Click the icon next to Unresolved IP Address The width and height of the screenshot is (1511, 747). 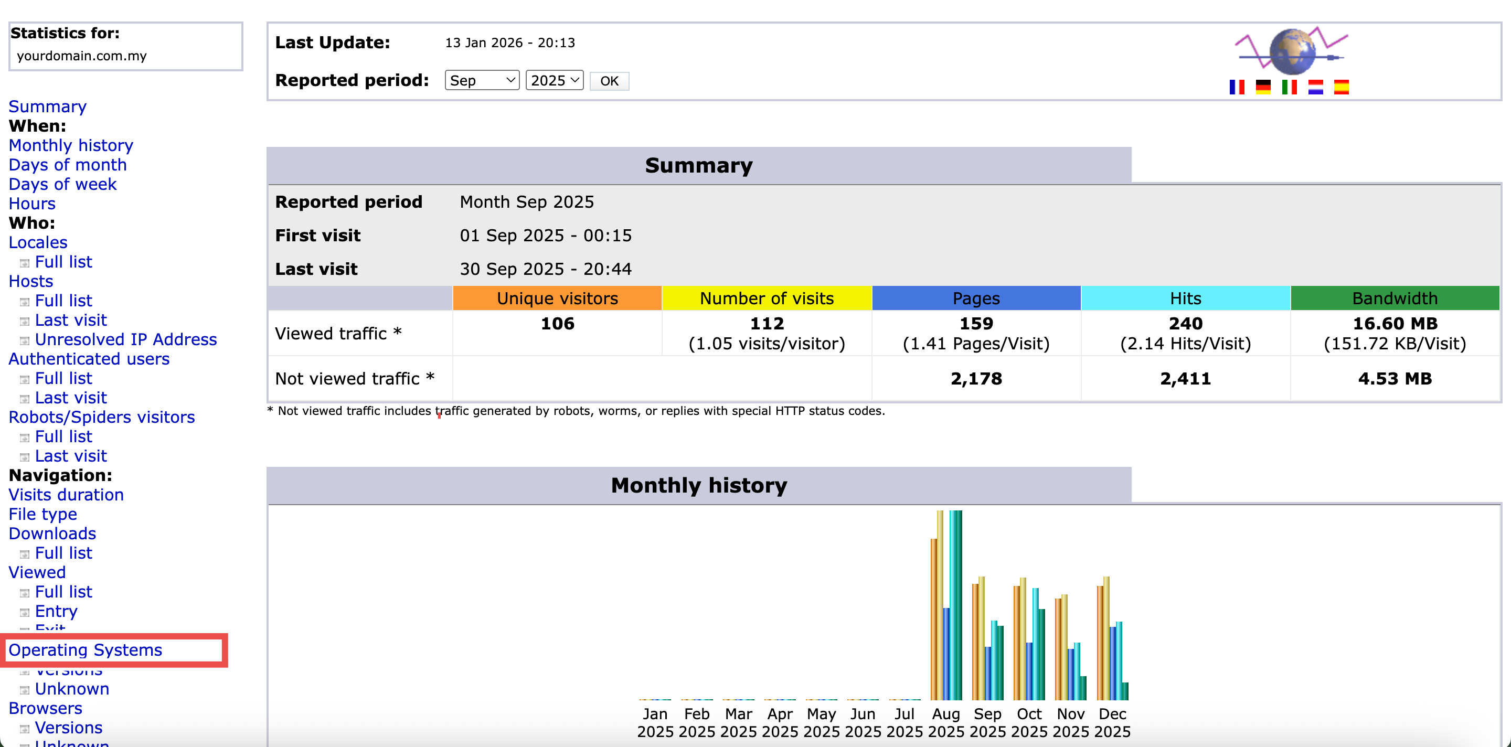[24, 339]
